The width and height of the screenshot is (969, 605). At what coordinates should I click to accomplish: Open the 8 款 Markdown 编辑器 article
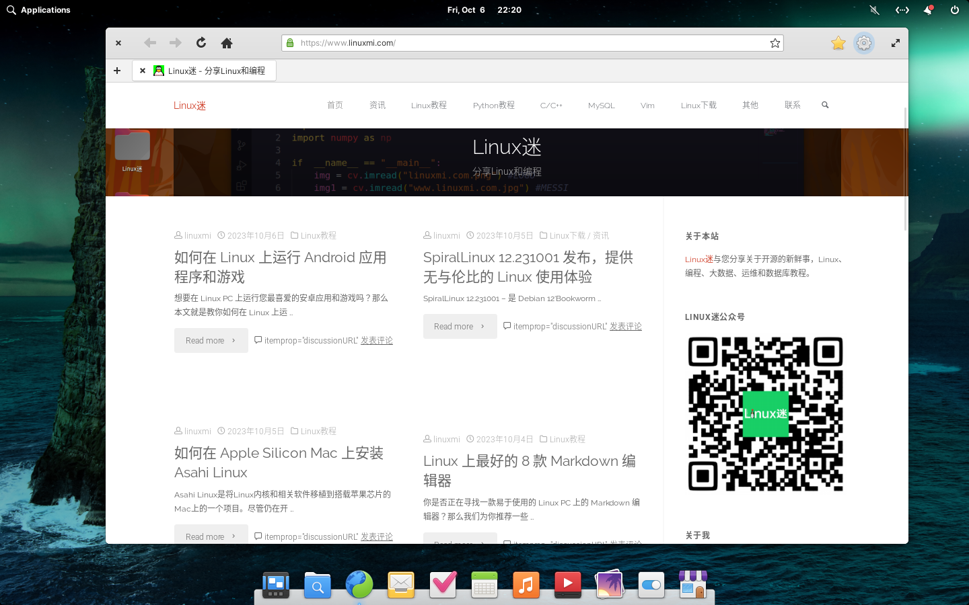(530, 471)
